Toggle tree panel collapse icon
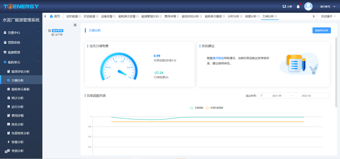This screenshot has width=340, height=159. pyautogui.click(x=75, y=25)
